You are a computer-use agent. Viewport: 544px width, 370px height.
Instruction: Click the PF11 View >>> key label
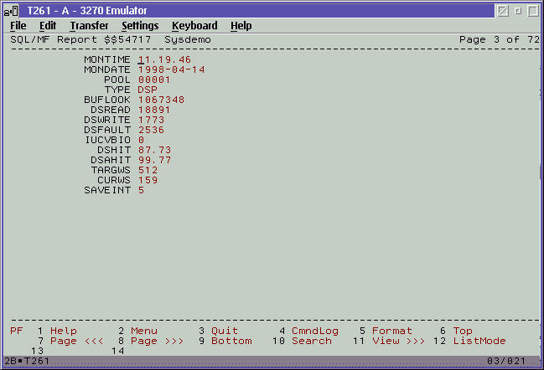(x=399, y=341)
